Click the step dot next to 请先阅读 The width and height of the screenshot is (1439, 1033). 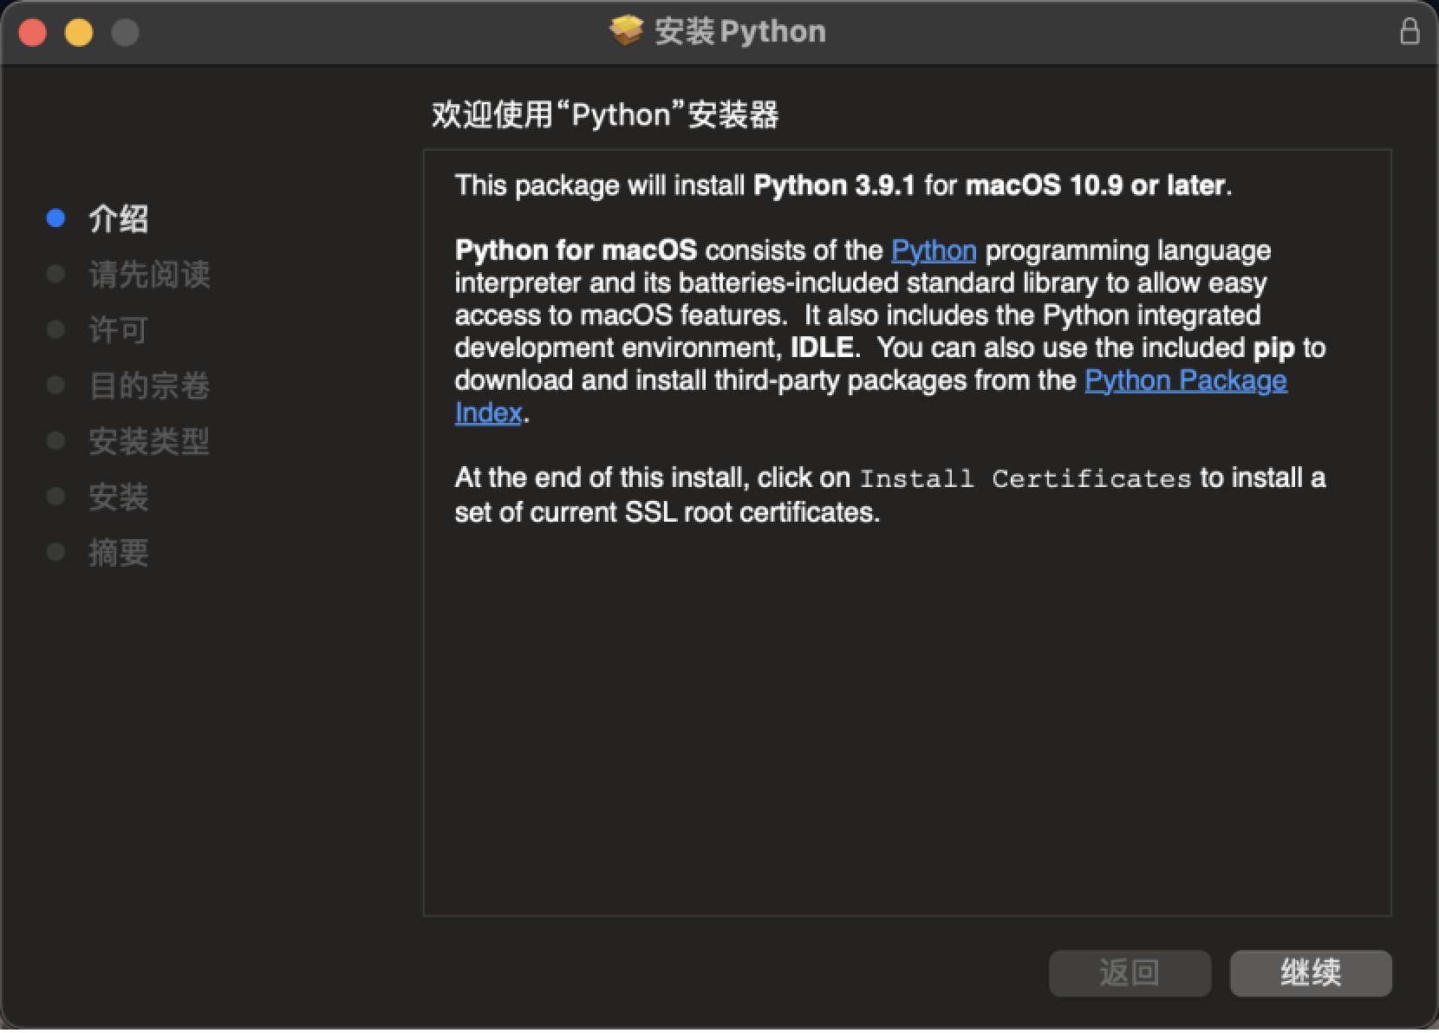coord(56,274)
